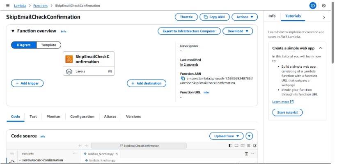Open the hamburger navigation menu

click(x=8, y=6)
